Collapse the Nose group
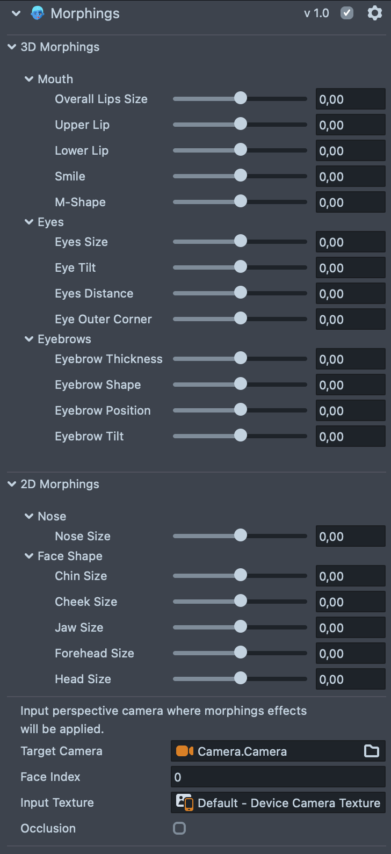The height and width of the screenshot is (854, 391). tap(29, 516)
